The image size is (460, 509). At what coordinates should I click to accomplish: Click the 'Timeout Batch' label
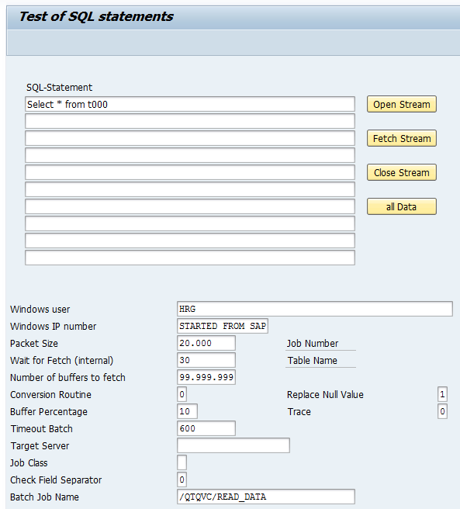pos(42,429)
